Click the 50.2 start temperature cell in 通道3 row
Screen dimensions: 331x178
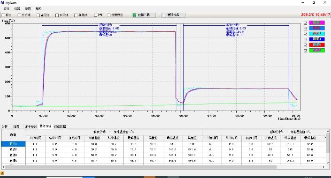94,155
